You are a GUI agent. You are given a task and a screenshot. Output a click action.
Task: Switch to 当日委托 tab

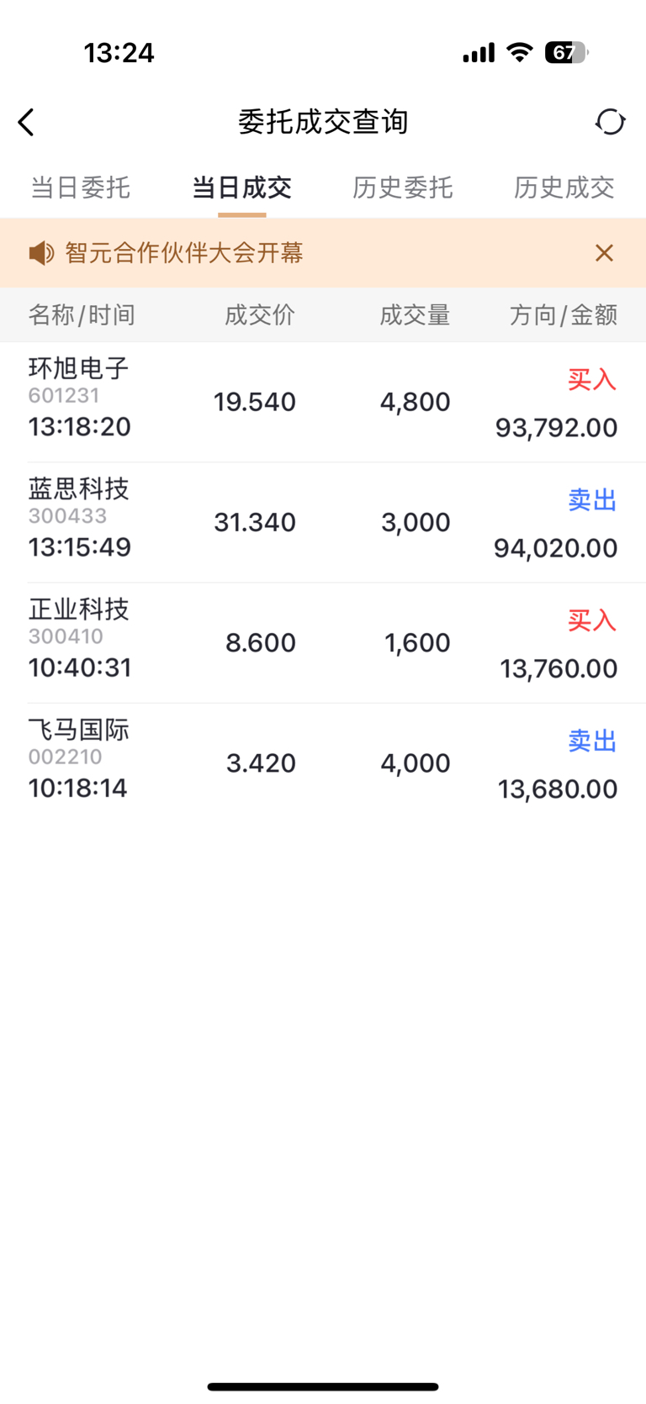tap(81, 187)
